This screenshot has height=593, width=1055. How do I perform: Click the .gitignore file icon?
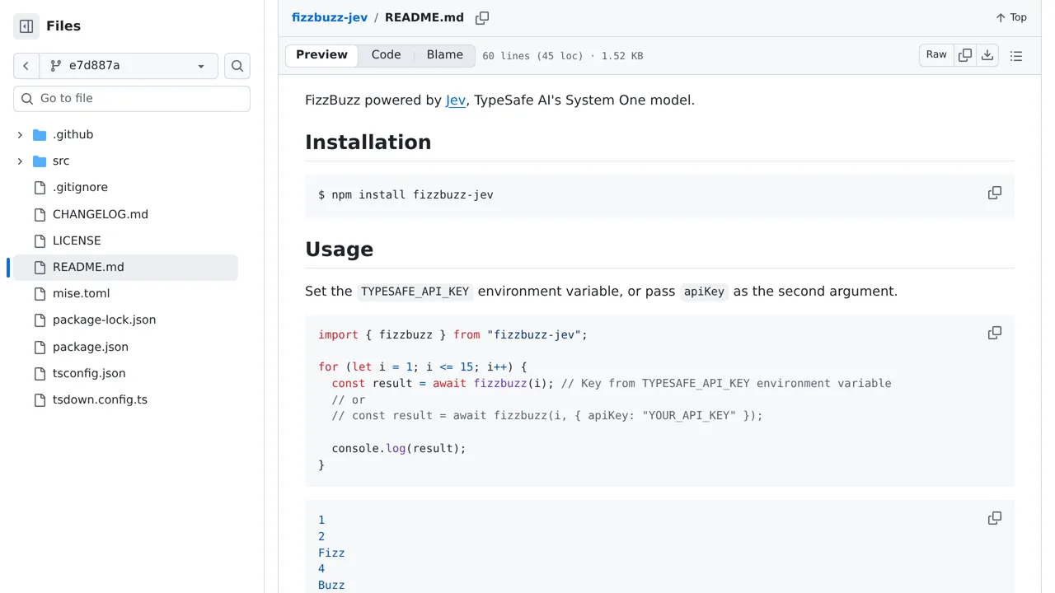(40, 188)
